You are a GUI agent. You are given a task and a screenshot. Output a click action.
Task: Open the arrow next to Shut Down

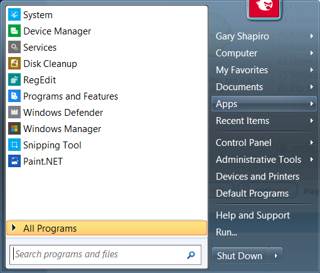click(276, 255)
